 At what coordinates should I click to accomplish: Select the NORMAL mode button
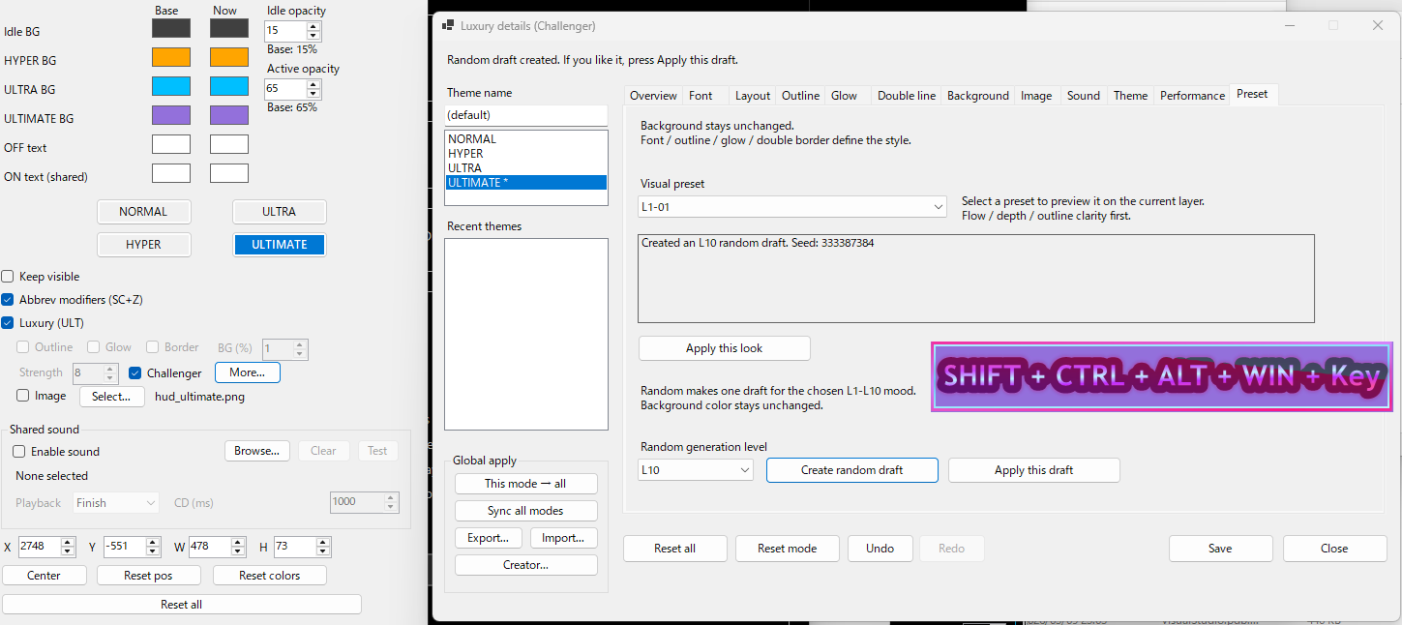tap(143, 212)
